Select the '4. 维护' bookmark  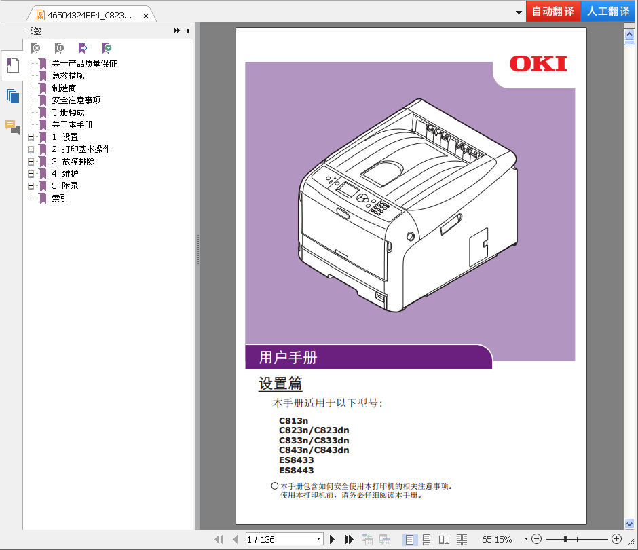65,174
